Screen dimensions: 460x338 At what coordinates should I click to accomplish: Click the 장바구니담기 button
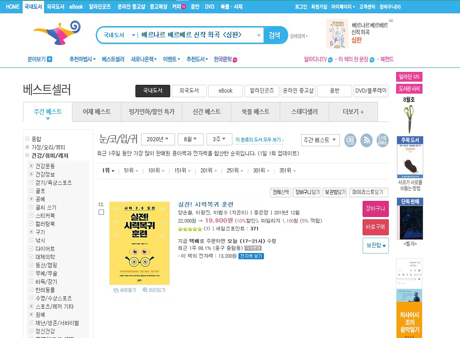pos(307,192)
